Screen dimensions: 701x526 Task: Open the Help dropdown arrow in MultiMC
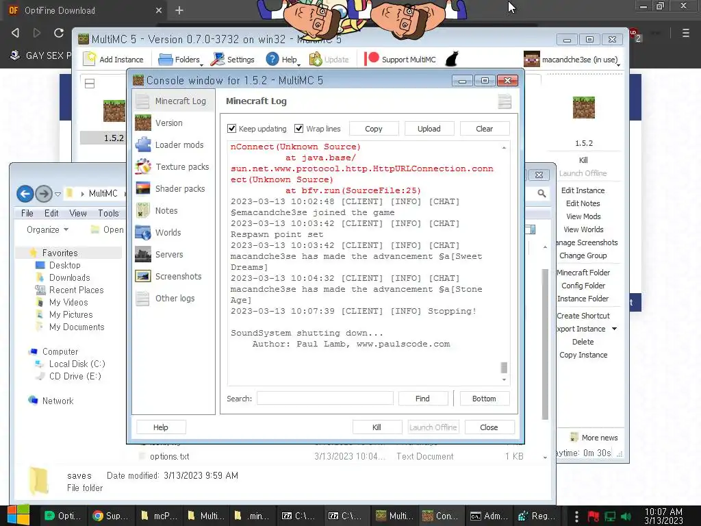tap(298, 65)
